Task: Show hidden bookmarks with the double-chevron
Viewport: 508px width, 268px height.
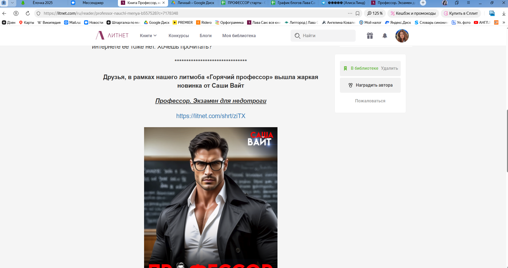Action: pos(504,22)
